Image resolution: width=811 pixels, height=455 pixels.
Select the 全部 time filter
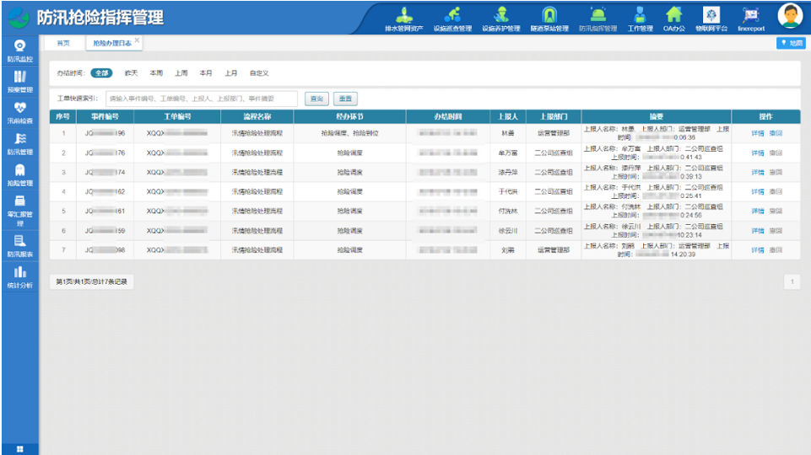[x=101, y=72]
